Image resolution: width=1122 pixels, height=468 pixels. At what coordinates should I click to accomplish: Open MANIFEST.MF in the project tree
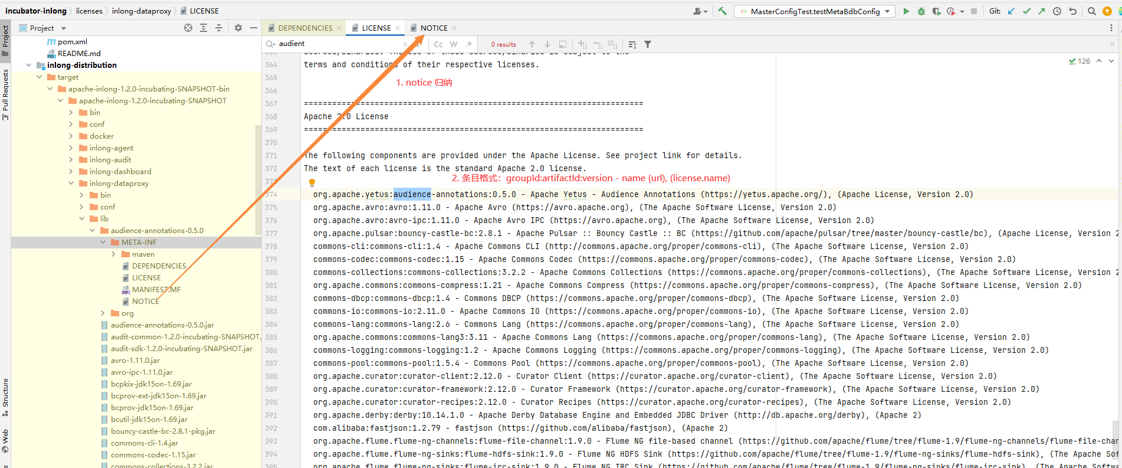click(156, 290)
